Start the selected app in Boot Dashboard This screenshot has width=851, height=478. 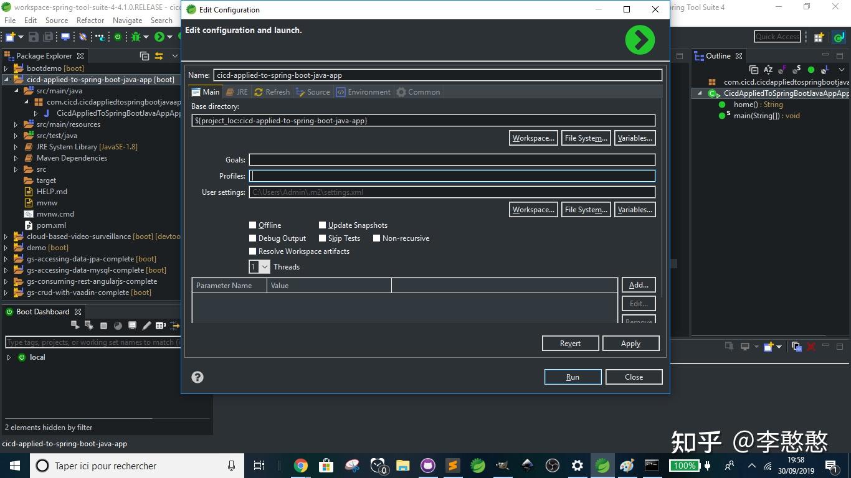coord(75,325)
